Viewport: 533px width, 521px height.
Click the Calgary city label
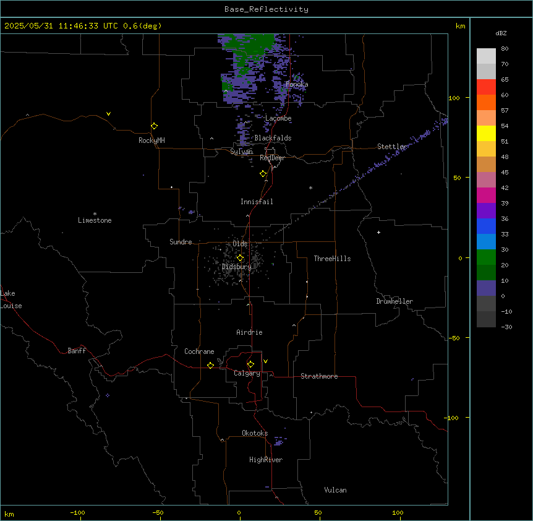247,373
